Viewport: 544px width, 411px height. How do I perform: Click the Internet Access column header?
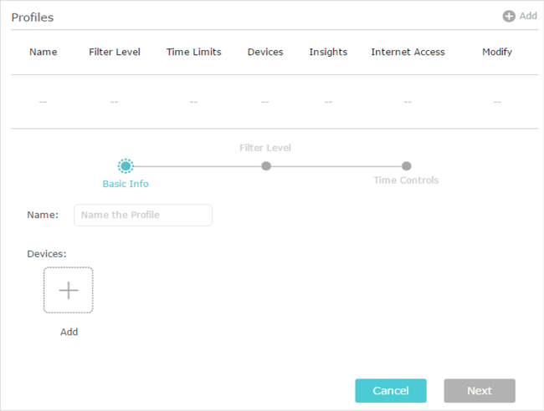tap(408, 52)
